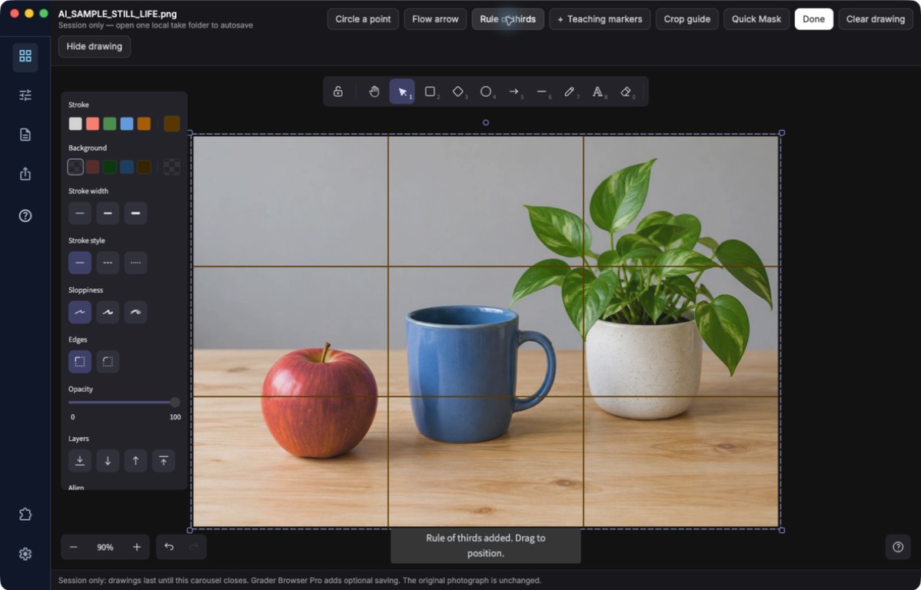Bring layer to front
Screen dimensions: 921x590
pos(163,461)
